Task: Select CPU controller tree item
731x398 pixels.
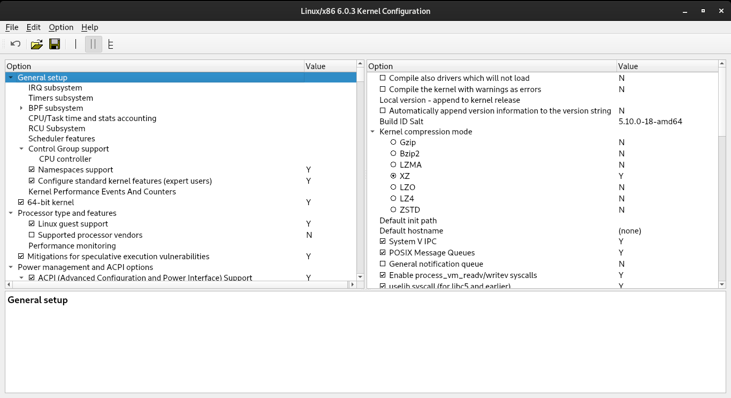Action: (65, 159)
